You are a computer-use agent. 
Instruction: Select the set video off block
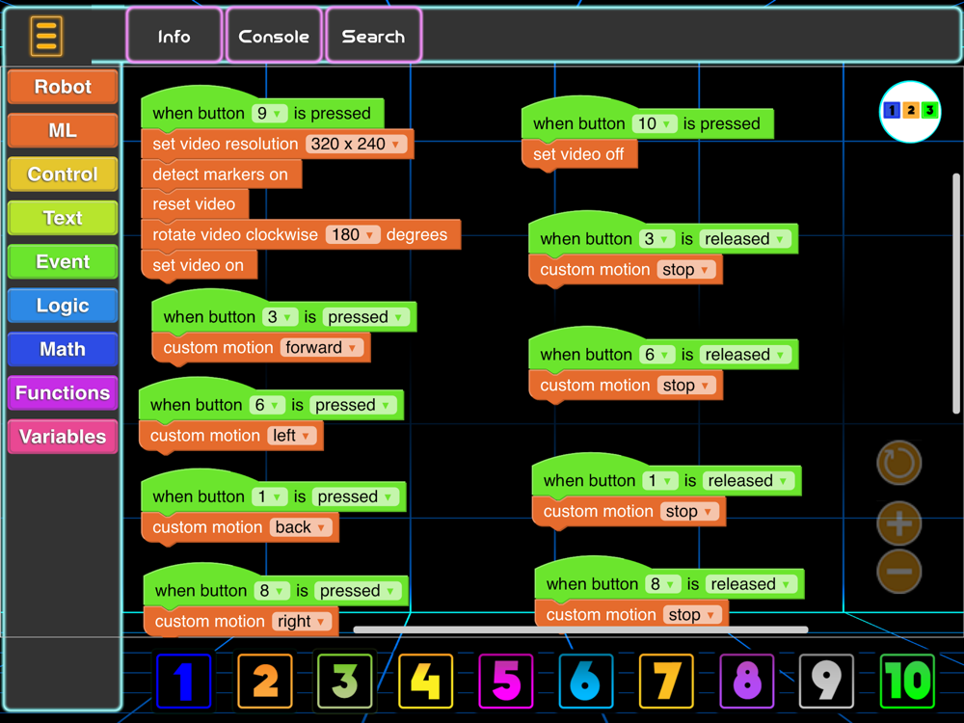[x=579, y=154]
